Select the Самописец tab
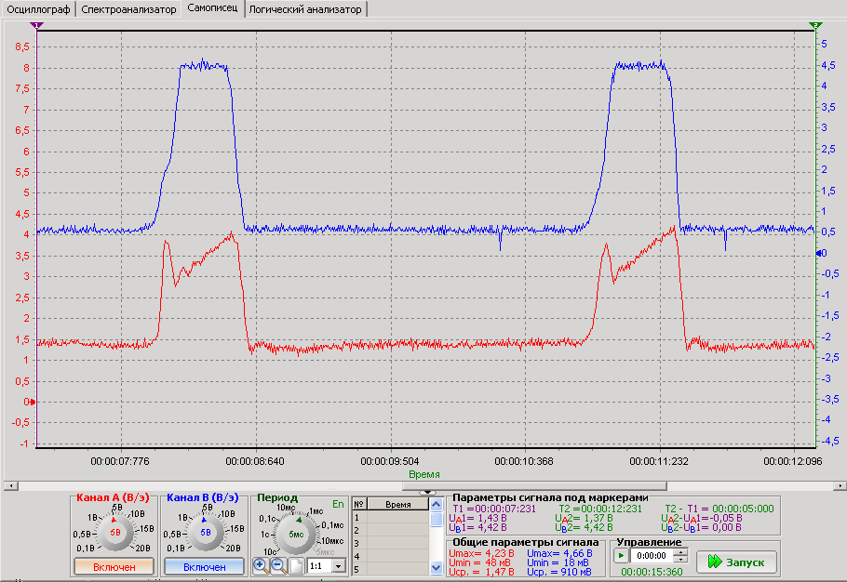This screenshot has width=847, height=582. coord(212,8)
